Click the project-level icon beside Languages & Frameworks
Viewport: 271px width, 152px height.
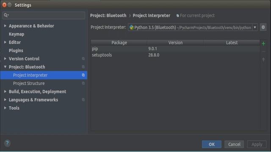(x=83, y=100)
